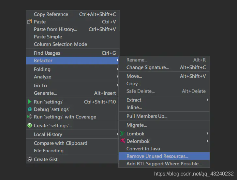Click the red Delombok pepper icon
This screenshot has height=180, width=237.
[123, 141]
